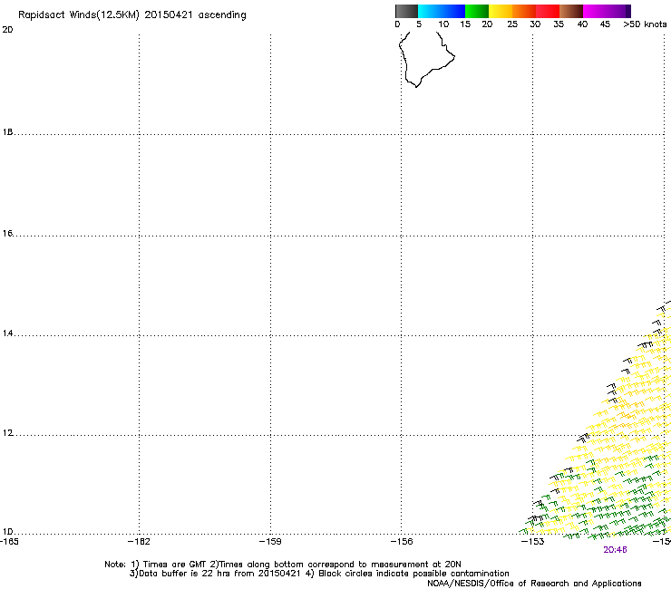Click the longitude label -156

402,542
